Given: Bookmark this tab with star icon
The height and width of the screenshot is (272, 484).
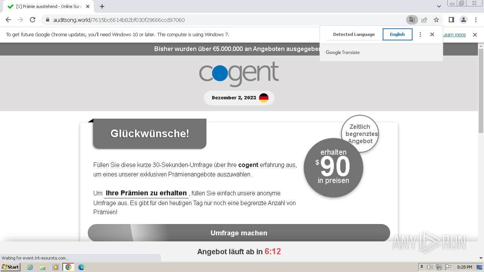Looking at the screenshot, I should pos(436,20).
